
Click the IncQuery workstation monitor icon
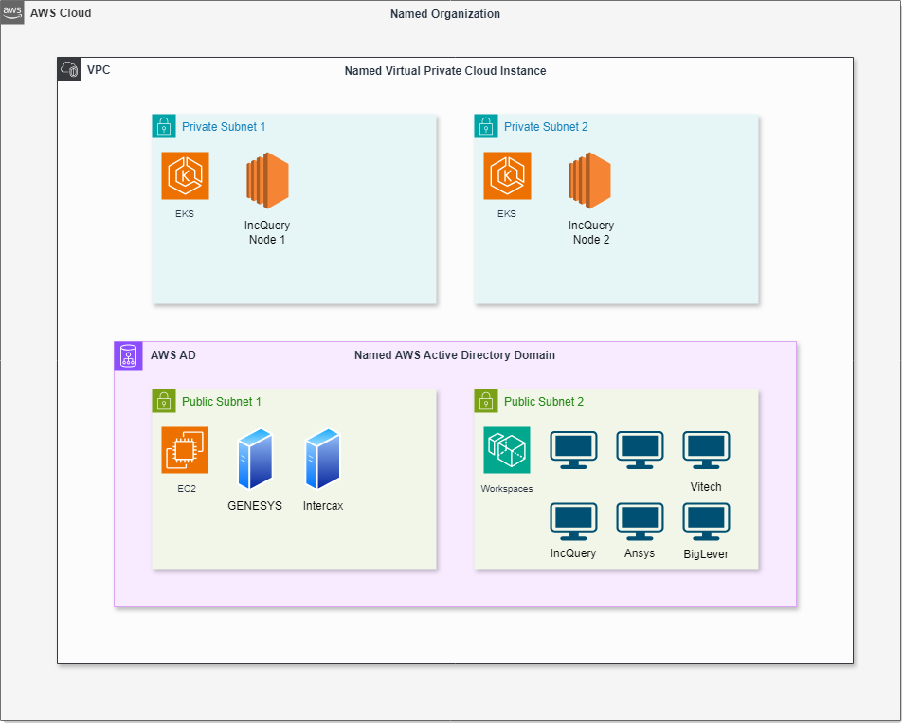pos(573,521)
